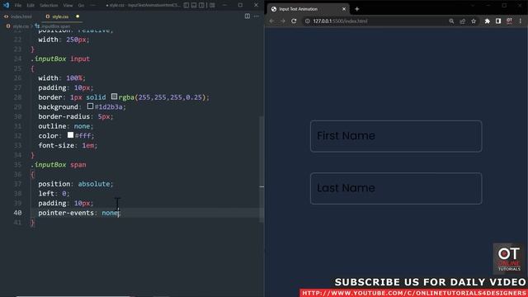Click 'outline' property on line 31
The width and height of the screenshot is (528, 297).
pos(52,126)
